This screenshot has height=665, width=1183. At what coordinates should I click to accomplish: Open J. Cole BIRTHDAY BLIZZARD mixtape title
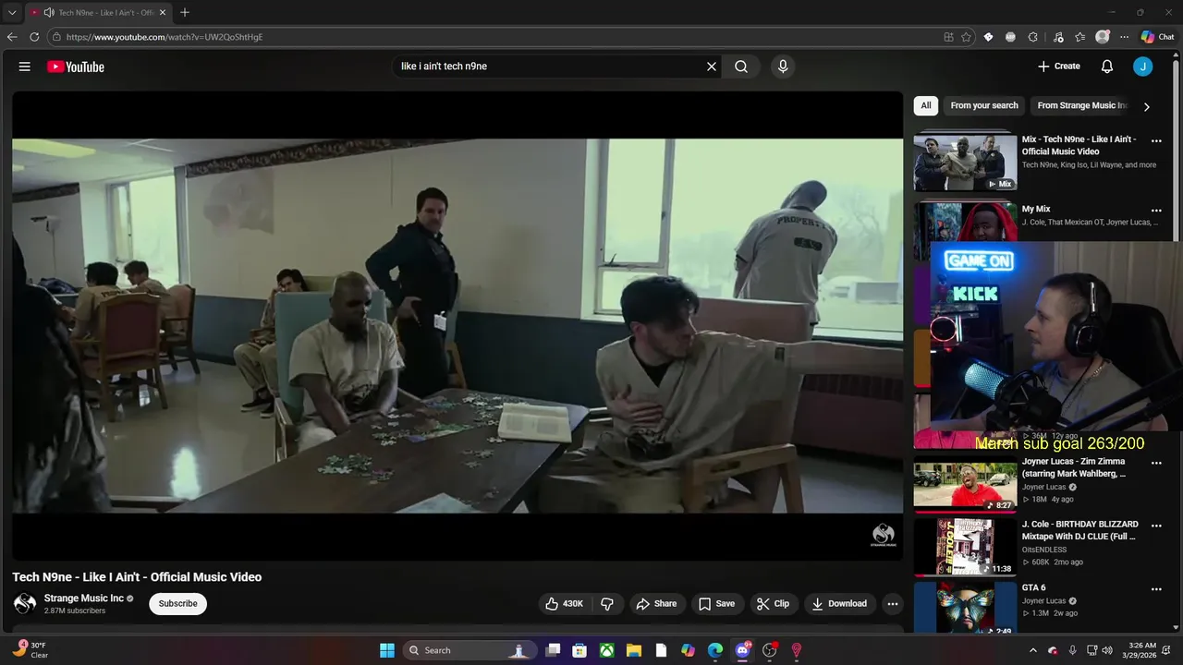(1079, 530)
